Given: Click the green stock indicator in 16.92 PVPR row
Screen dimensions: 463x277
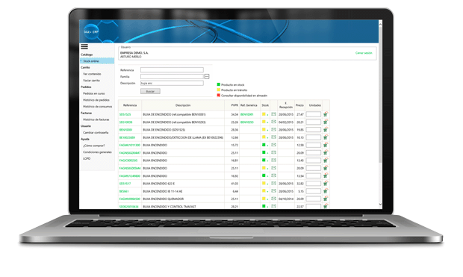Looking at the screenshot, I should click(x=264, y=175).
